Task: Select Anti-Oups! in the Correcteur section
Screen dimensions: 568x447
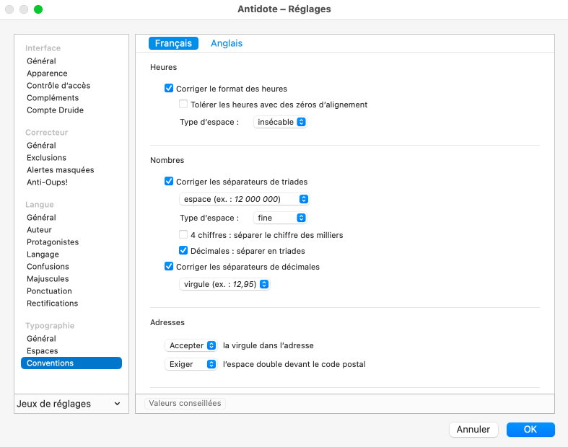Action: coord(47,182)
